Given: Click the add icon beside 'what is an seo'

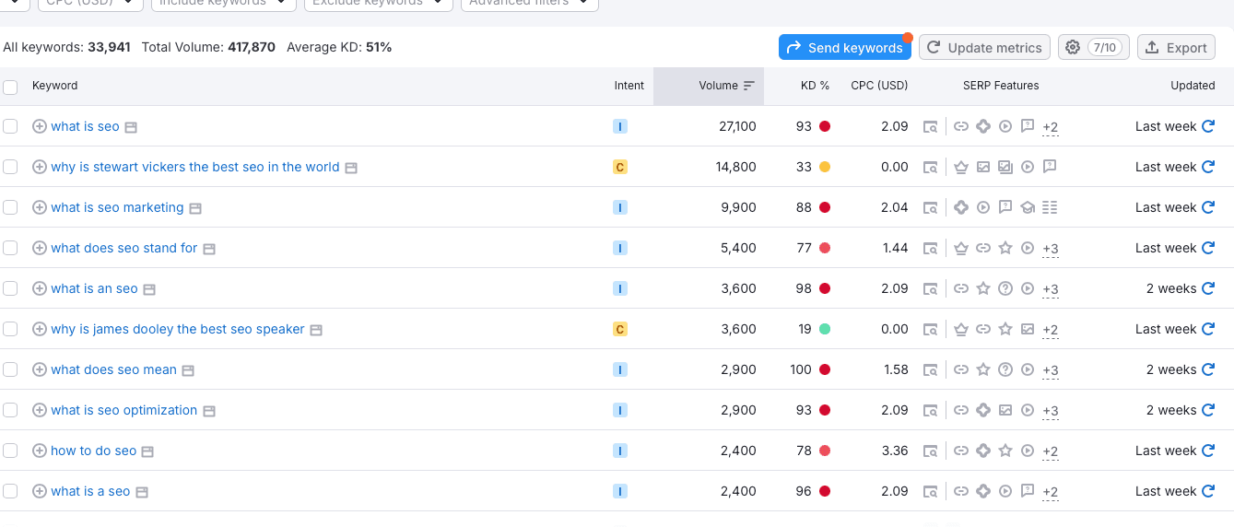Looking at the screenshot, I should coord(40,288).
